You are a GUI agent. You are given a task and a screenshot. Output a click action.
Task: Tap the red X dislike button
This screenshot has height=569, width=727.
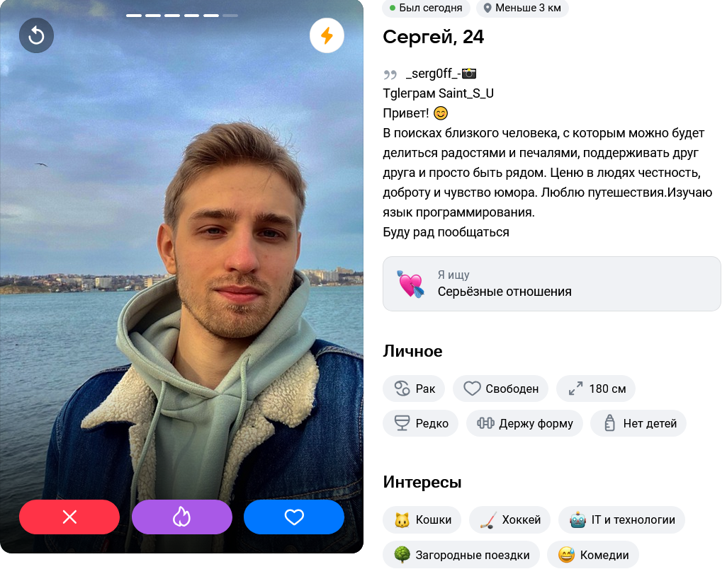pos(69,517)
